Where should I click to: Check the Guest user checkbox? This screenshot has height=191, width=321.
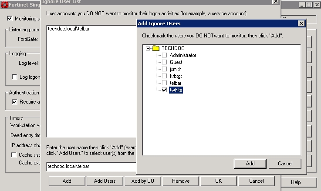tap(164, 62)
